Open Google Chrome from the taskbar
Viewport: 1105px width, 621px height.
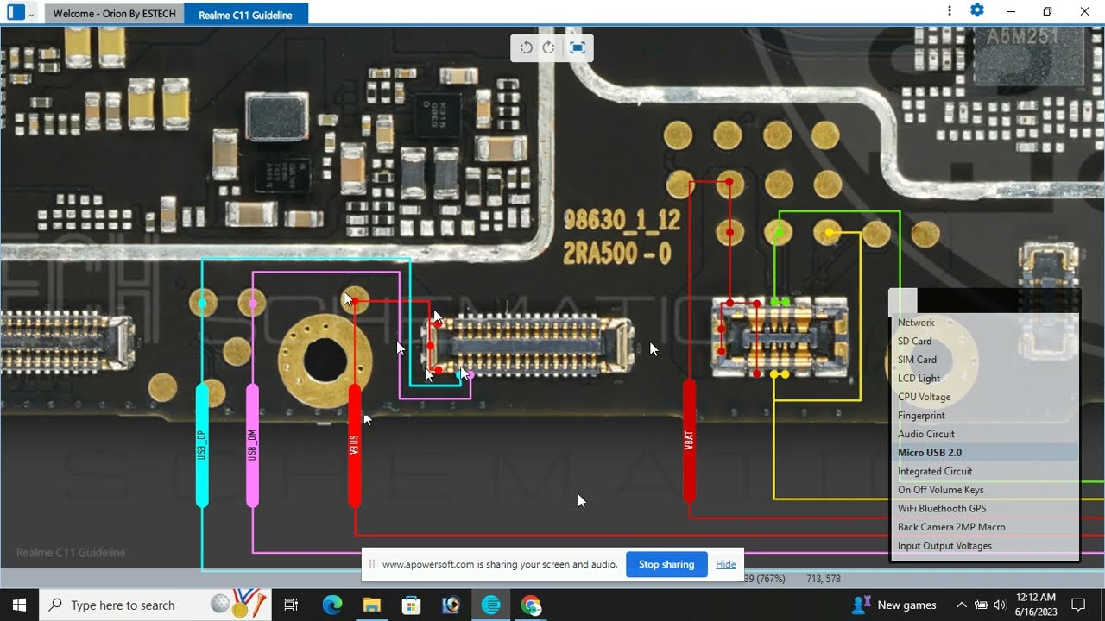530,605
